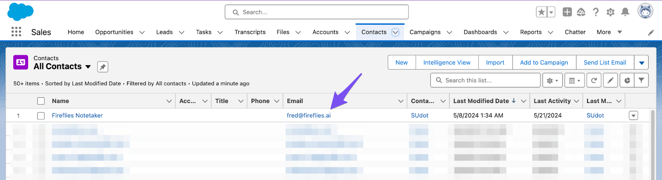662x180 pixels.
Task: Open the App Launcher grid icon
Action: (16, 32)
